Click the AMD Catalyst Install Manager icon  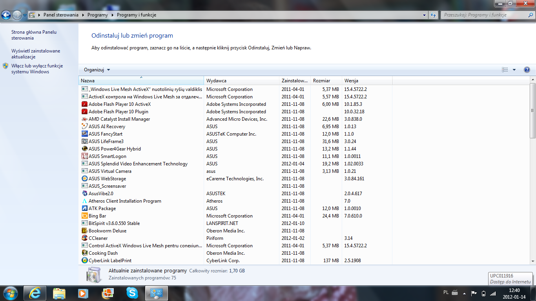click(84, 119)
